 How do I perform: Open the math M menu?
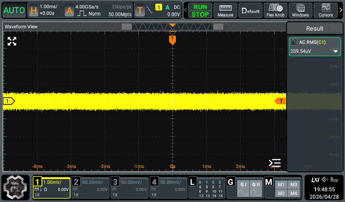269,182
